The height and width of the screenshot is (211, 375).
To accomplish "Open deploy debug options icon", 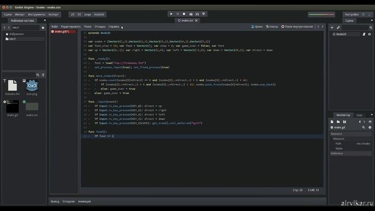I will [x=203, y=14].
